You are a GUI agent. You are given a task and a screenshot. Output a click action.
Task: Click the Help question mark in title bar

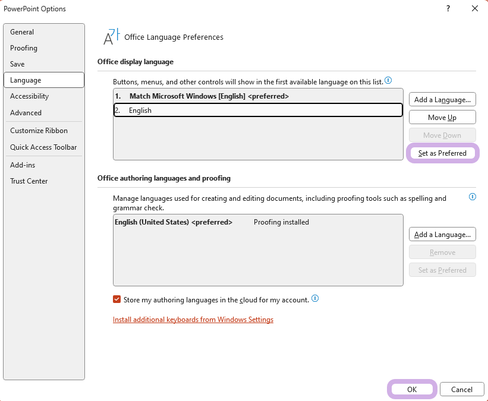448,8
